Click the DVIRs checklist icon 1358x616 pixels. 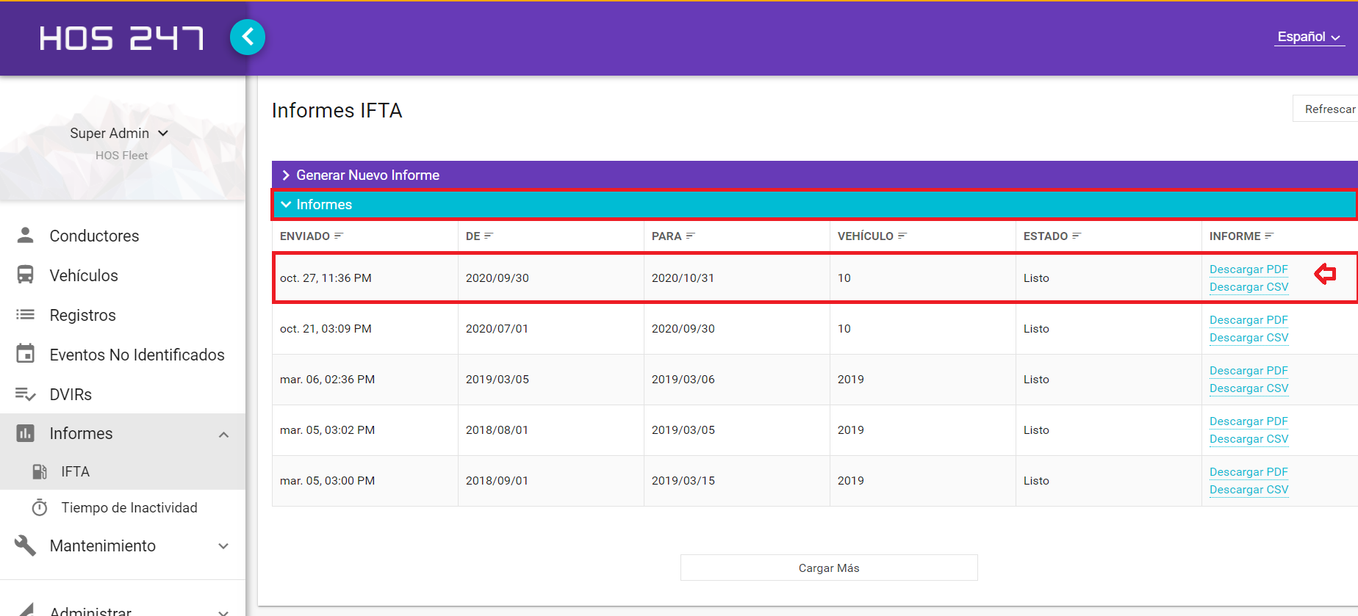coord(25,394)
